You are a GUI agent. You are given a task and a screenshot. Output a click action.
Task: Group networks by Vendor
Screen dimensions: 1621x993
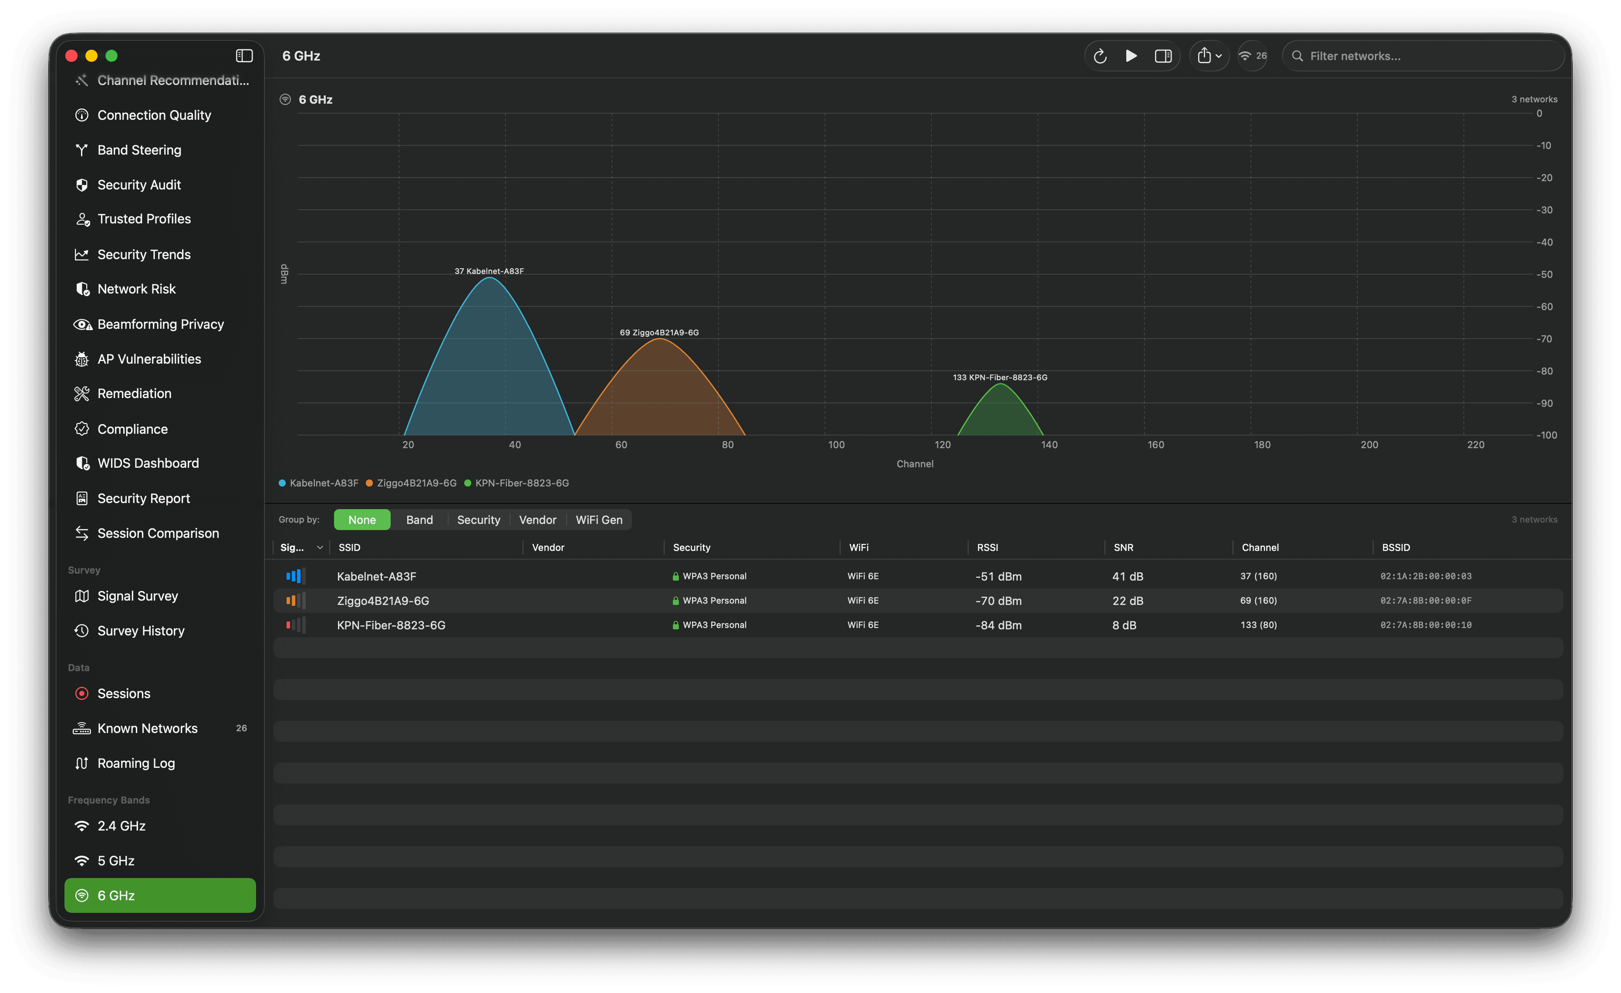[537, 520]
